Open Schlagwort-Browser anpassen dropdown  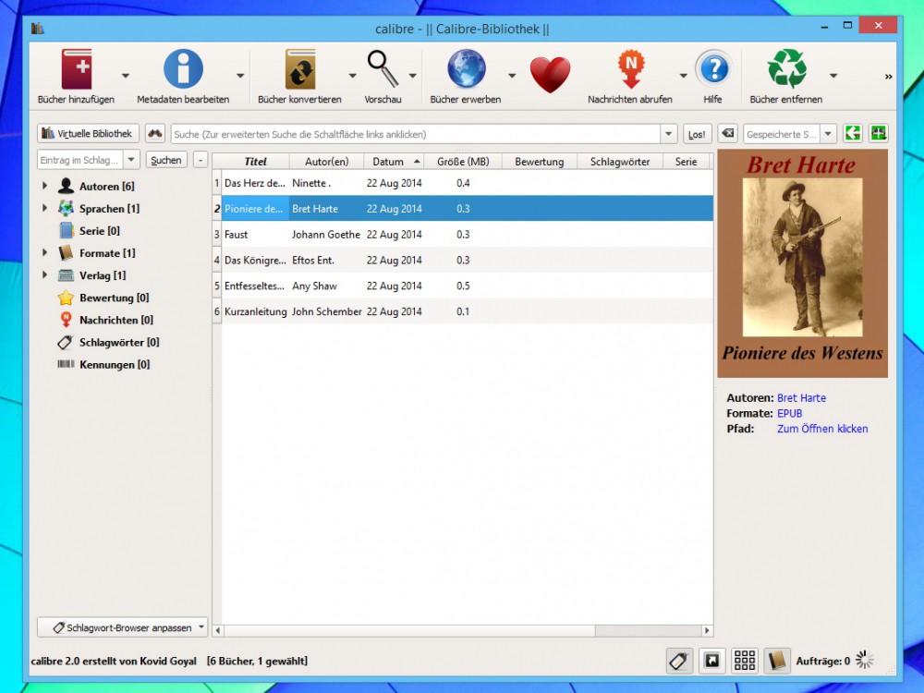124,627
